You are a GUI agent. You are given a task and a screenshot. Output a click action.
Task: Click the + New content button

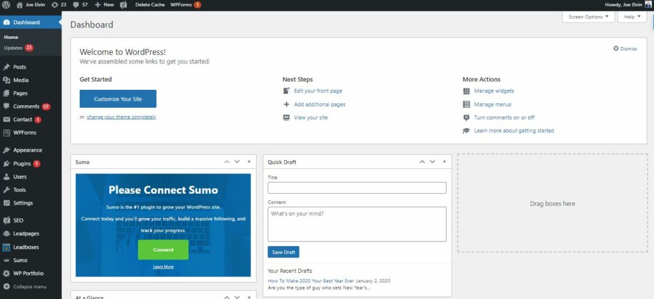tap(104, 4)
